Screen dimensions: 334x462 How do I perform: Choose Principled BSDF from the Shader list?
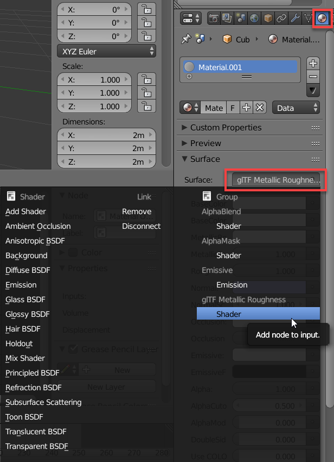tap(33, 373)
